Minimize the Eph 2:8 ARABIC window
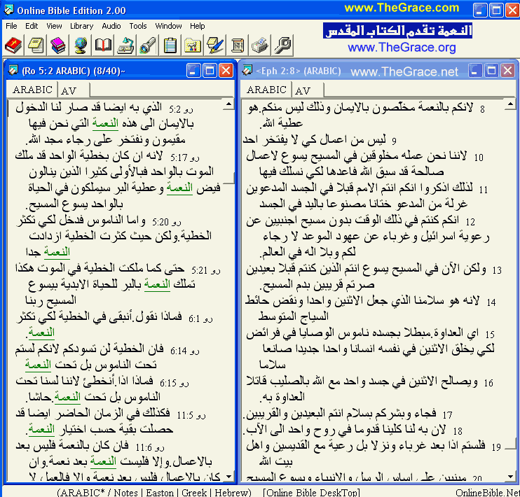Image resolution: width=520 pixels, height=497 pixels. click(475, 70)
